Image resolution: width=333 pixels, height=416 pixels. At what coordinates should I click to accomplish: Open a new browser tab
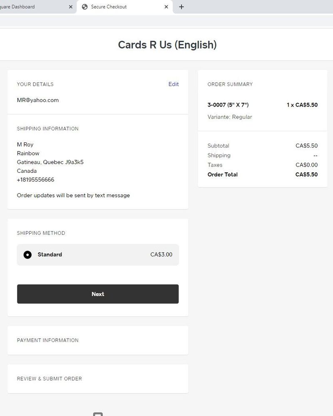coord(181,7)
